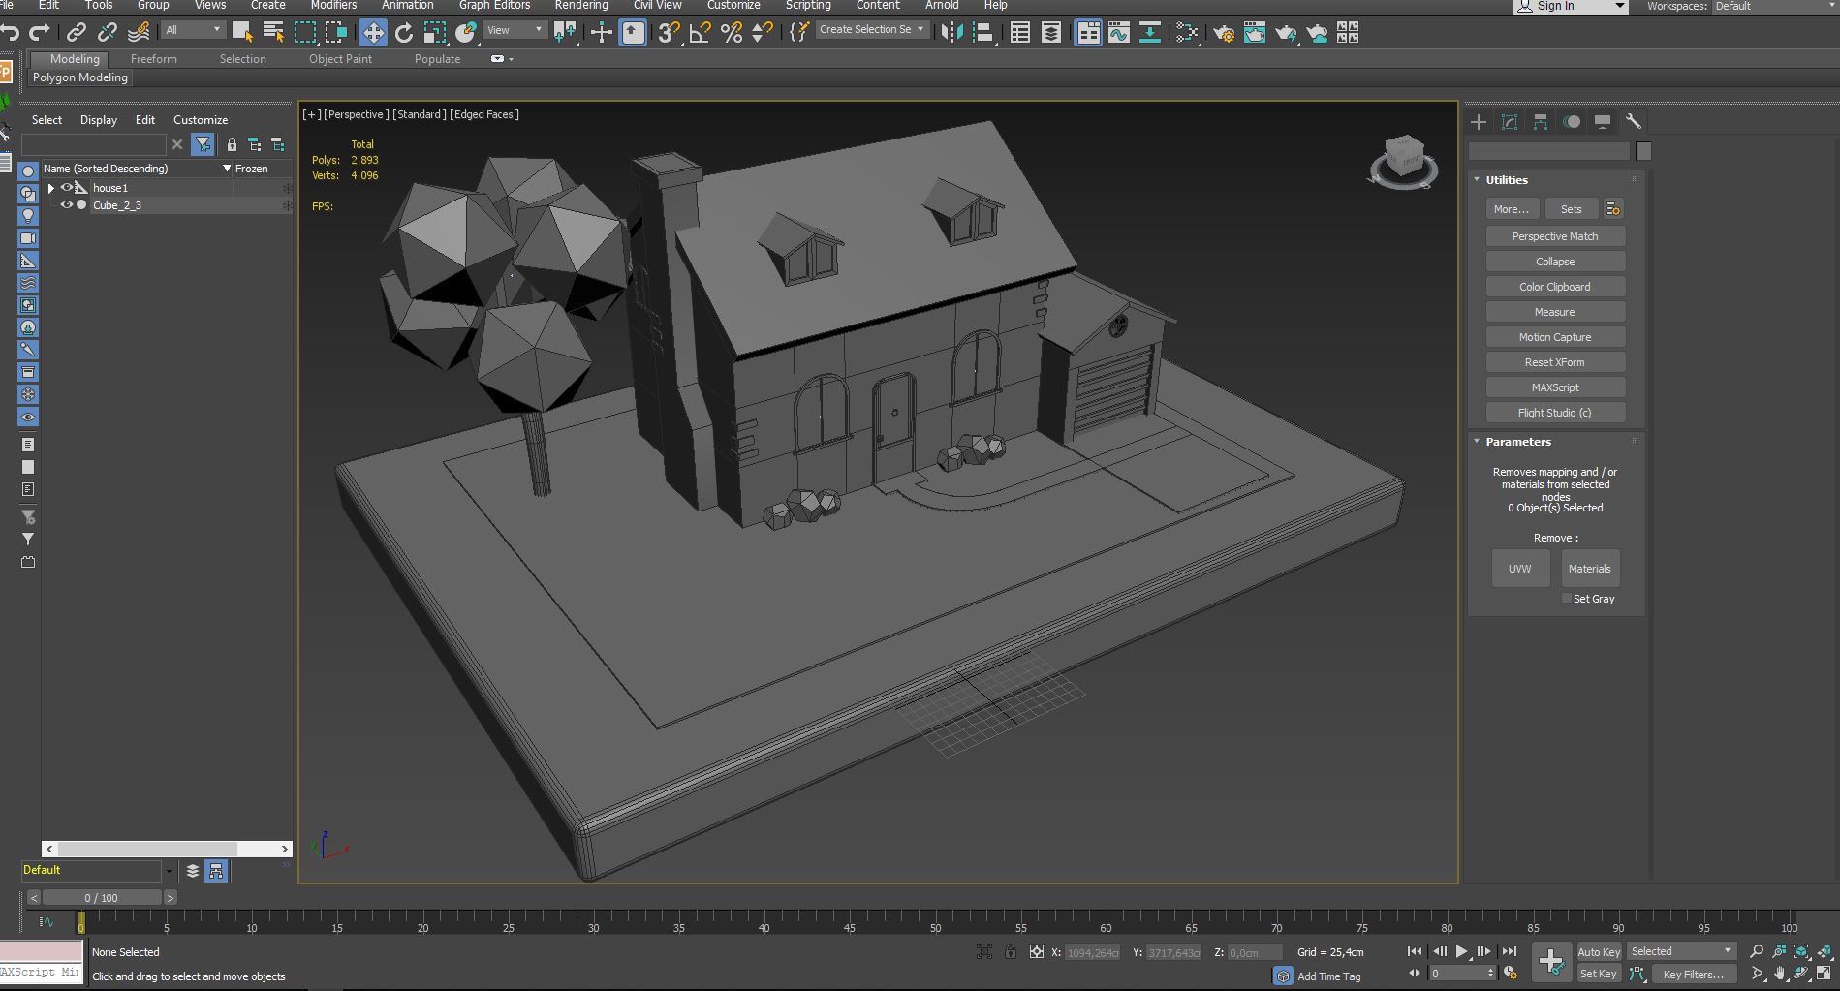Open the Rendering menu
Viewport: 1840px width, 991px height.
[x=580, y=6]
